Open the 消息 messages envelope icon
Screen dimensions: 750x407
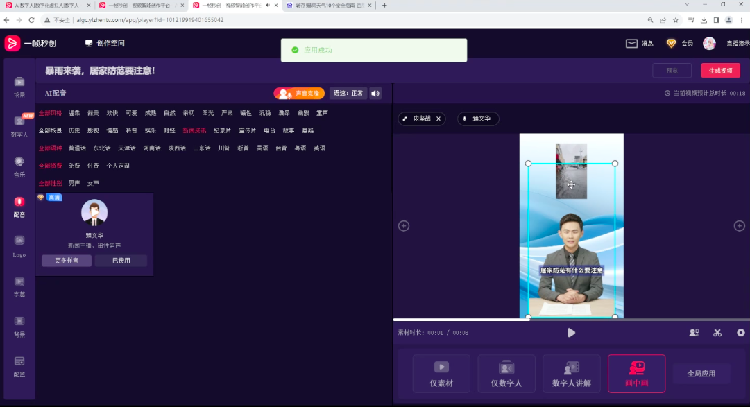(x=631, y=43)
